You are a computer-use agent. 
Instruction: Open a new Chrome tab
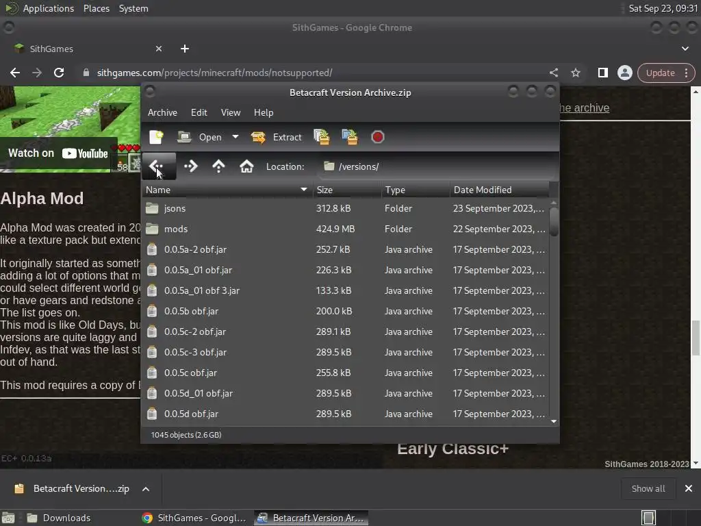coord(185,49)
